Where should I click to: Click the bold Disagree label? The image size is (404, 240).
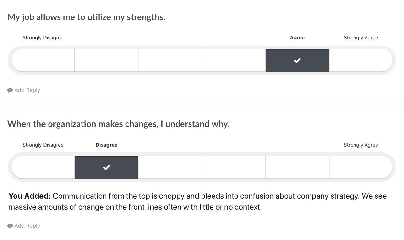(x=106, y=145)
